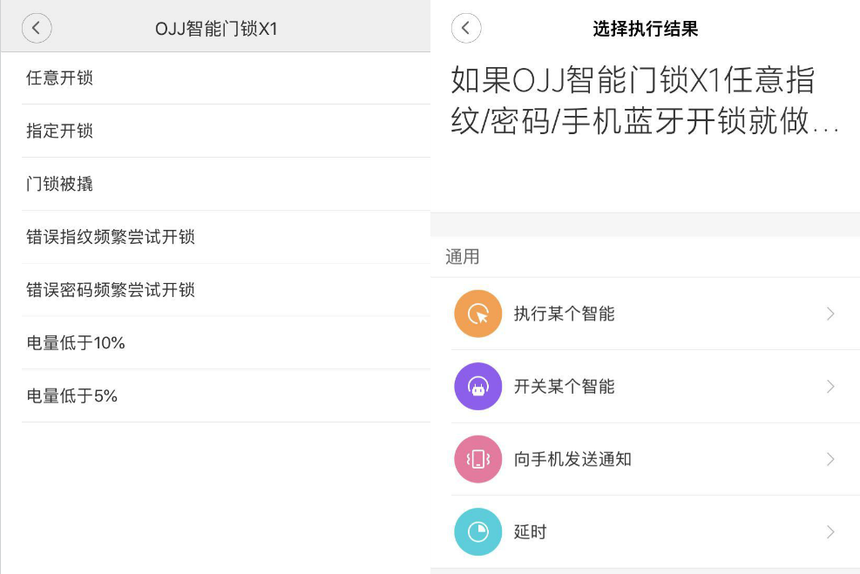Tap the purple 开关某个智能 icon
The image size is (860, 574).
click(477, 386)
